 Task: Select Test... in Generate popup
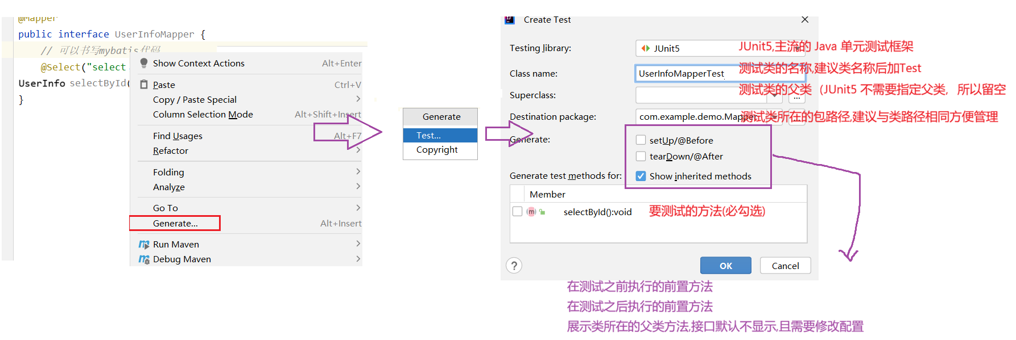coord(440,135)
